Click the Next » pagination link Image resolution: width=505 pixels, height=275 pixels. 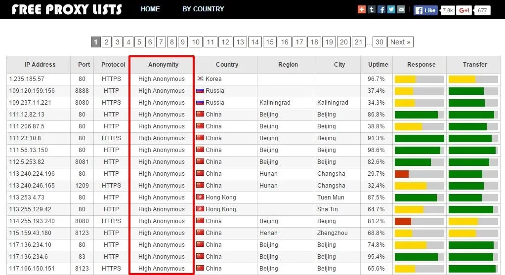point(400,42)
